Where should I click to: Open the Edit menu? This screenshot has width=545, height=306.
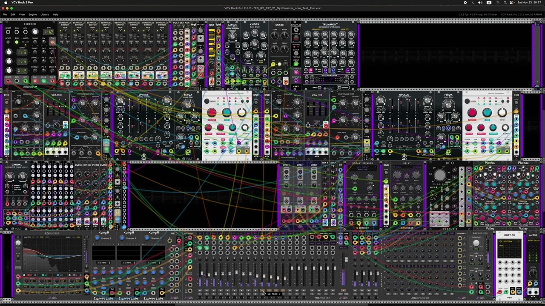pyautogui.click(x=13, y=14)
